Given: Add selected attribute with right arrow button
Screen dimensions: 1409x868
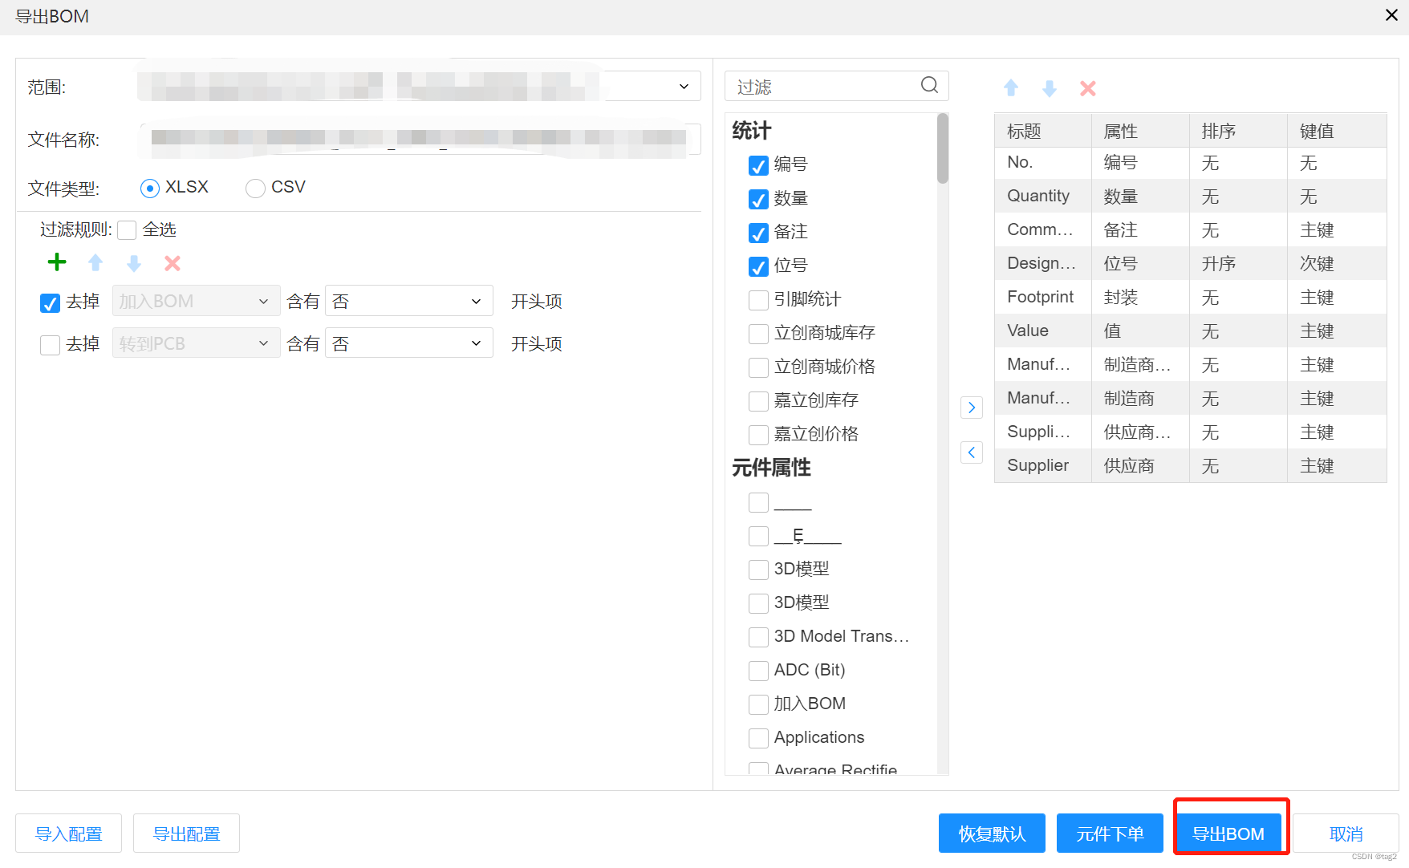Looking at the screenshot, I should (972, 408).
